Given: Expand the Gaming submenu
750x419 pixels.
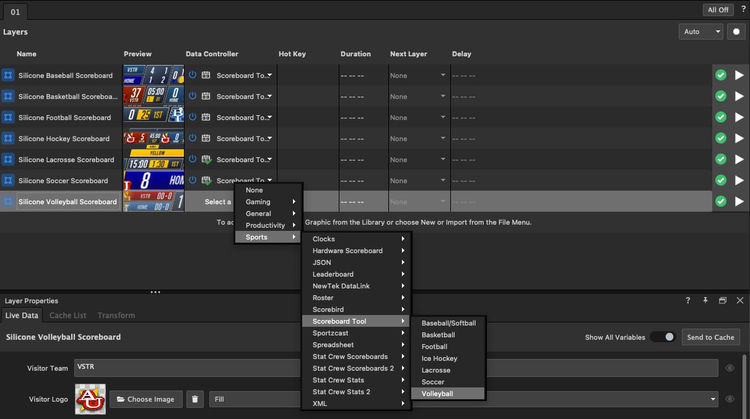Looking at the screenshot, I should (x=268, y=202).
